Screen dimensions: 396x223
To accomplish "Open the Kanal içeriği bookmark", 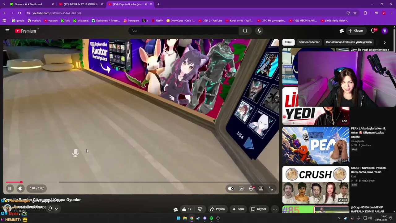I will 239,21.
